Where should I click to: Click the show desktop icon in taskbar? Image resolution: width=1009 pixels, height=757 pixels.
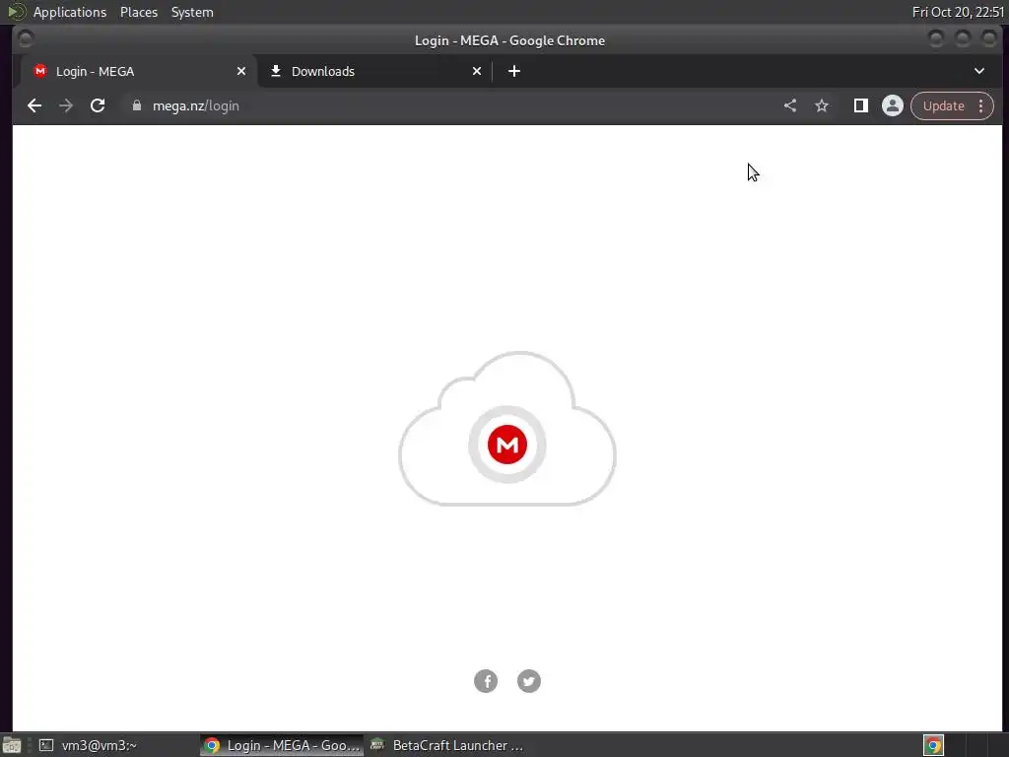(12, 745)
